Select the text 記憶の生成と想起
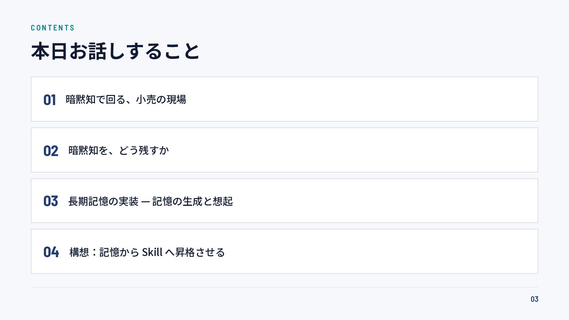 (x=192, y=201)
